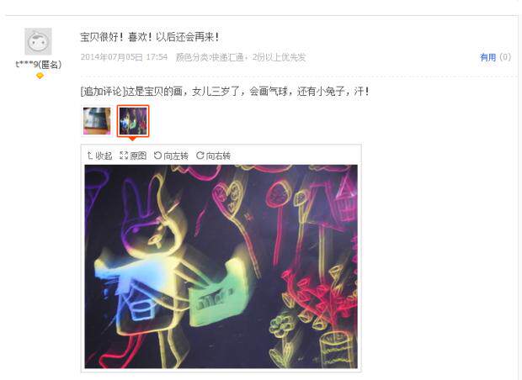Click the 收起 collapse arrow icon
Viewport: 522px width, 380px height.
89,156
